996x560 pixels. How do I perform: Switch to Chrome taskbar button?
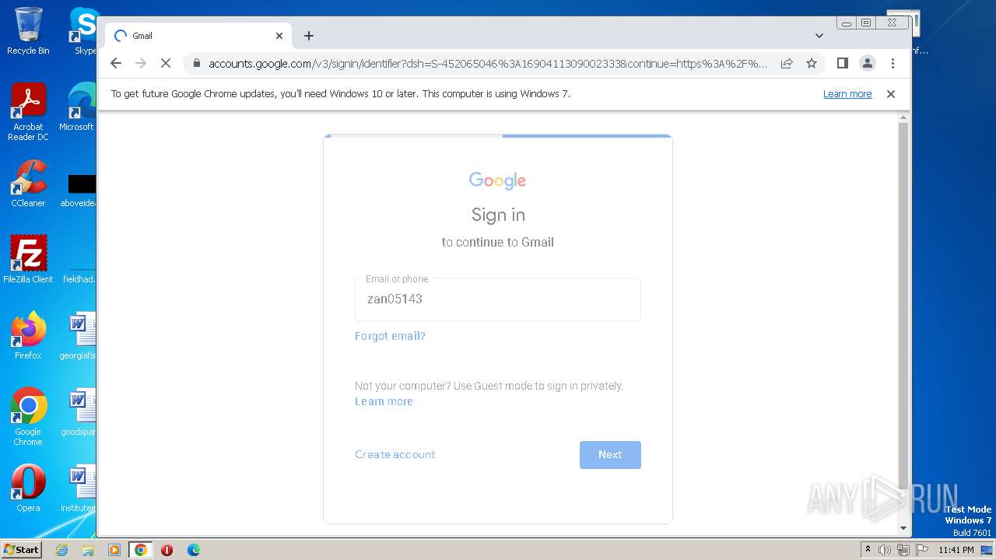click(x=141, y=550)
